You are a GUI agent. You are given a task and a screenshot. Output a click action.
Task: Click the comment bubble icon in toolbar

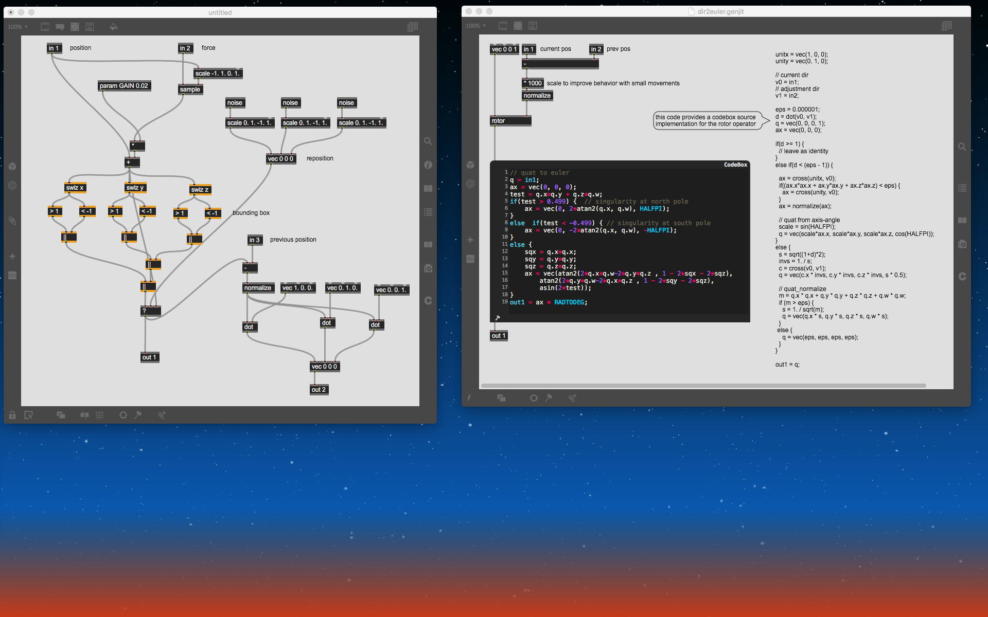(60, 27)
